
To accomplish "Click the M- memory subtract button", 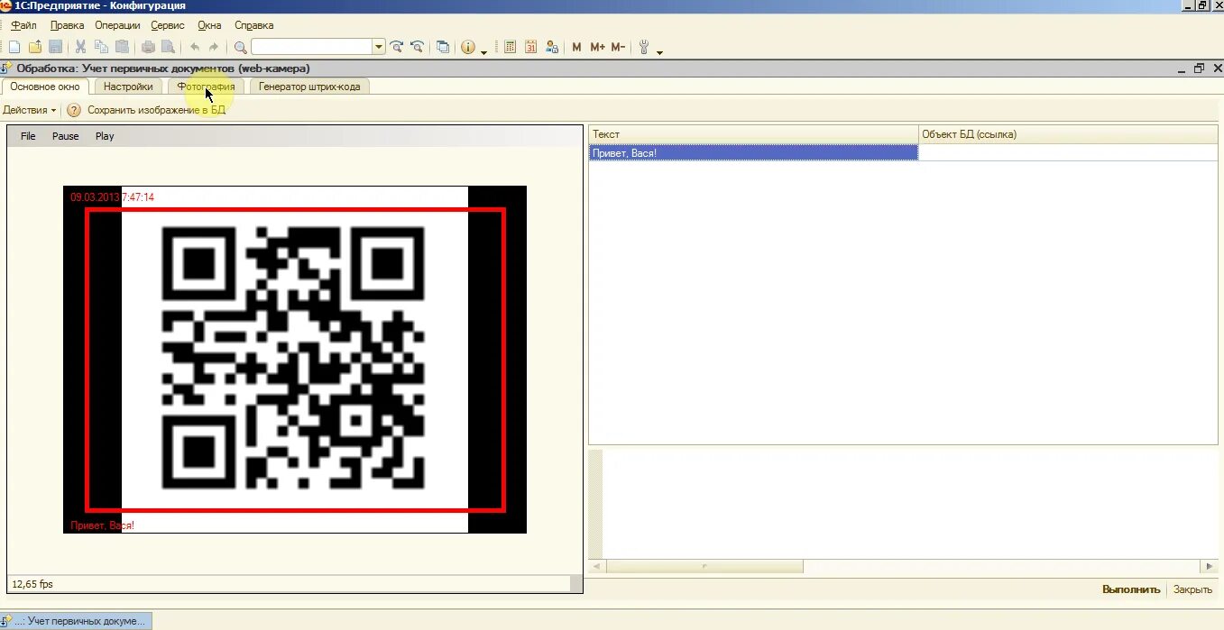I will [618, 47].
